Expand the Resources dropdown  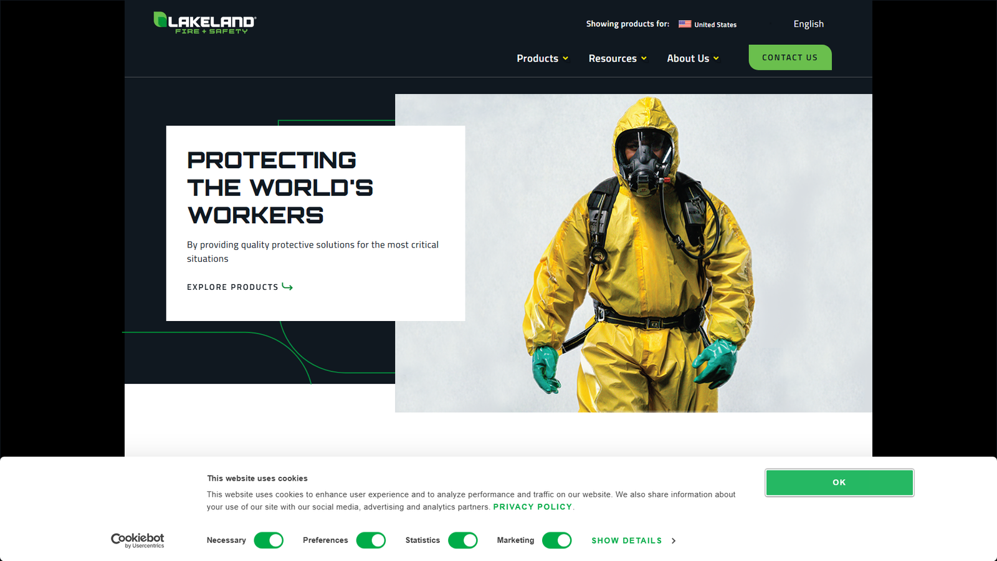[x=617, y=58]
